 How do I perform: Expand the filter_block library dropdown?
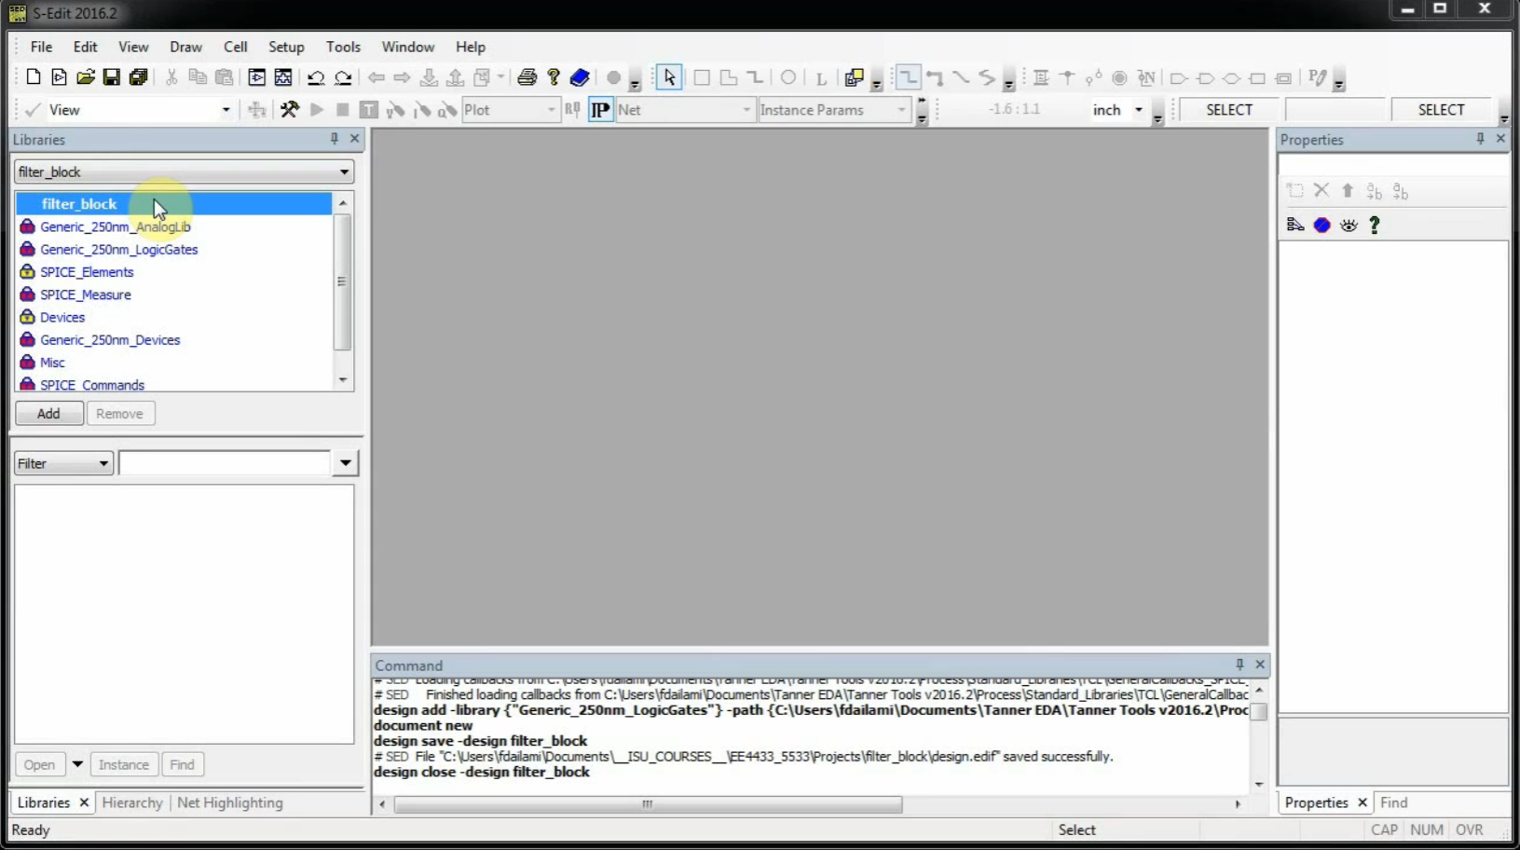pos(344,171)
